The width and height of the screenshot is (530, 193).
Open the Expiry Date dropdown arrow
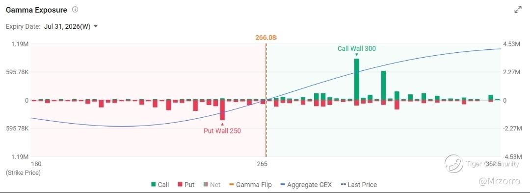[95, 26]
